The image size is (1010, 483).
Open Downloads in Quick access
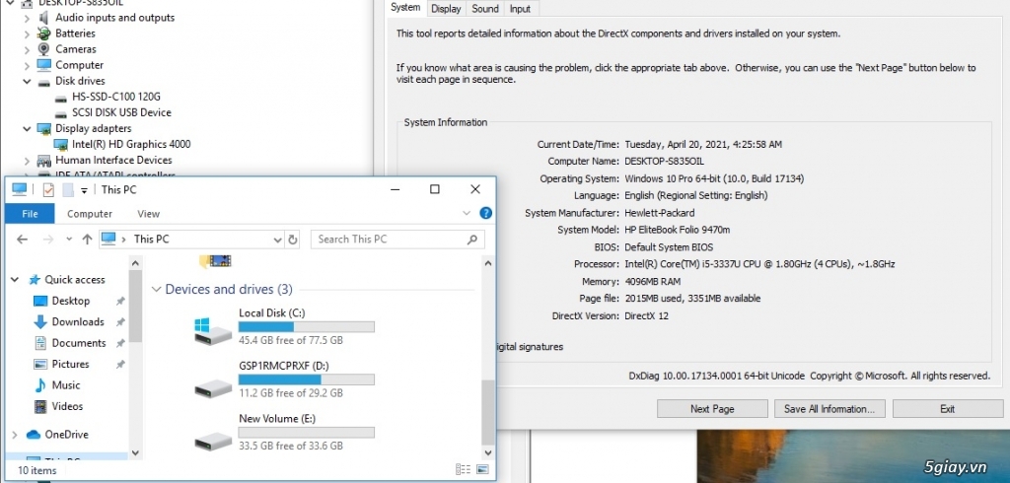pos(78,322)
